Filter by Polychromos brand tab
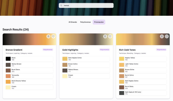Viewport: 173px width, 101px height. [x=85, y=22]
